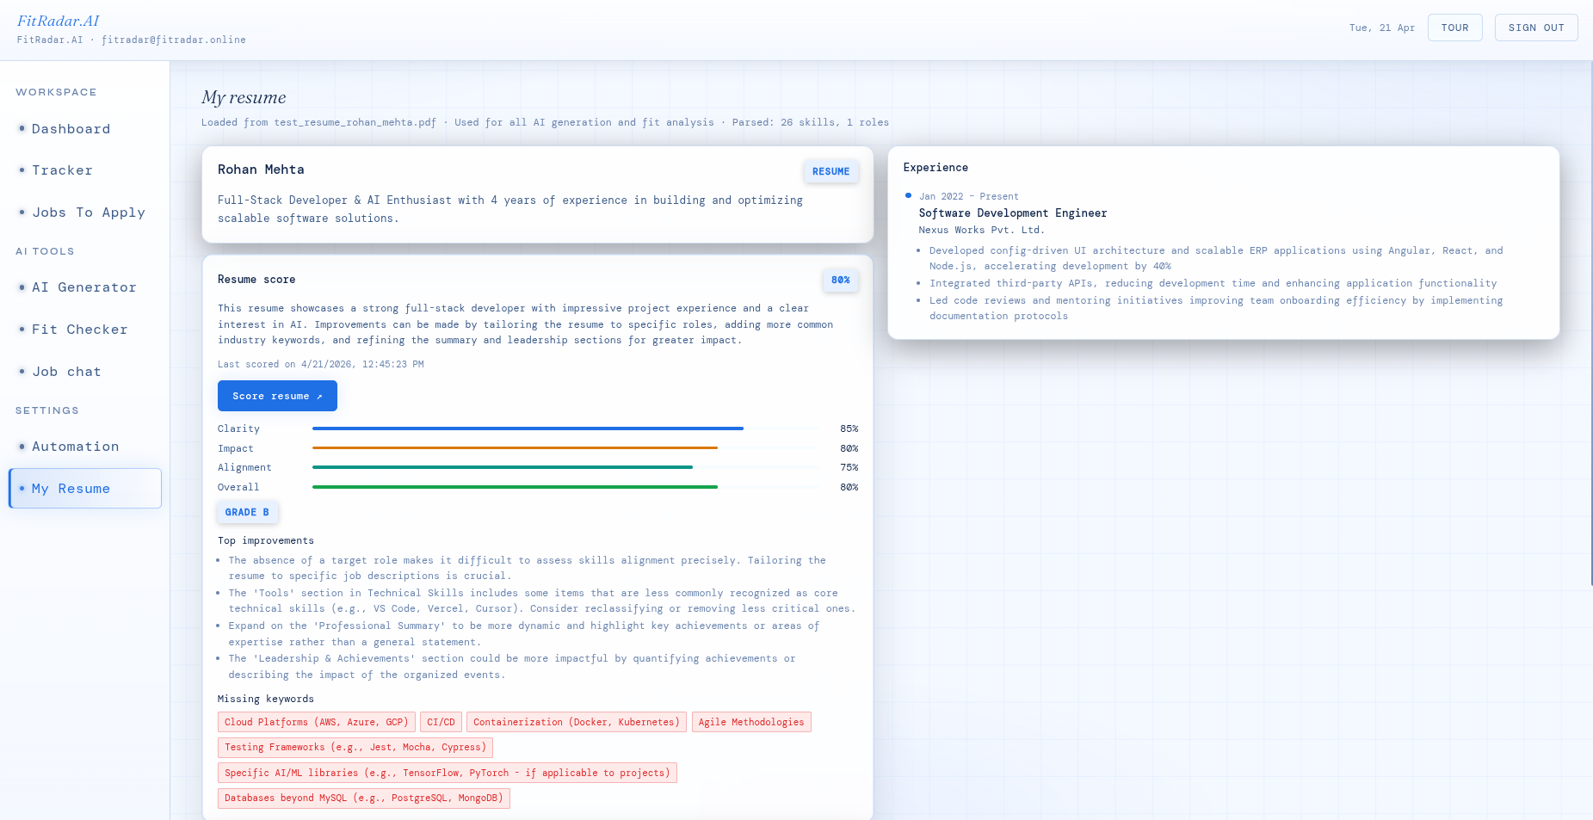Open Job chat in the sidebar
Image resolution: width=1593 pixels, height=820 pixels.
pos(84,372)
